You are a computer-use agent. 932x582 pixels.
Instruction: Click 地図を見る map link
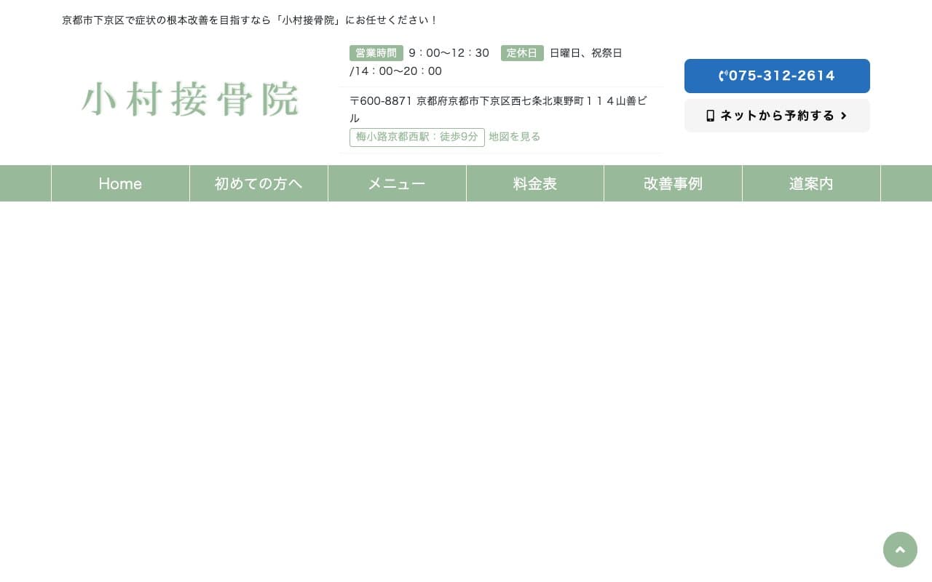[x=515, y=137]
